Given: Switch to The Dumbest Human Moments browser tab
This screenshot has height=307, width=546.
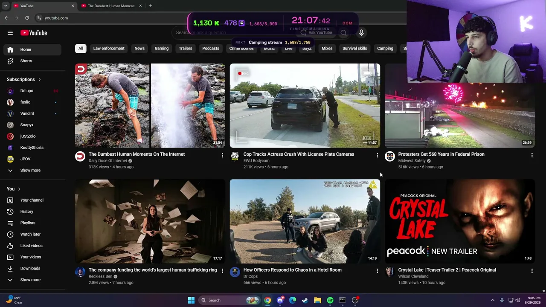Looking at the screenshot, I should click(111, 6).
